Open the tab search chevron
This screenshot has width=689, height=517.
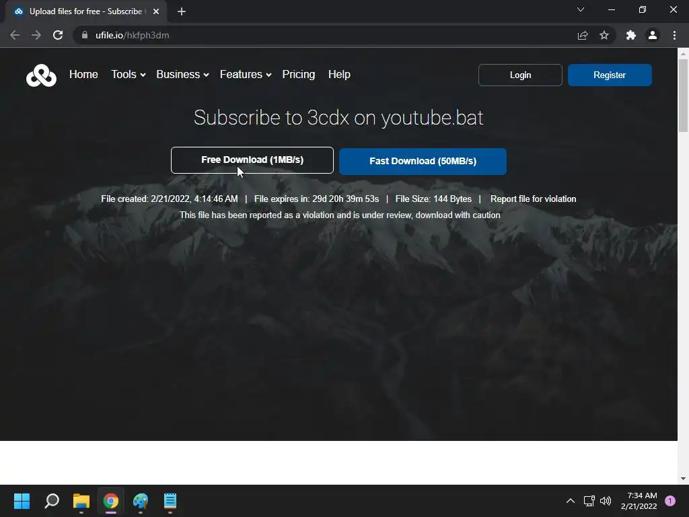[x=581, y=9]
